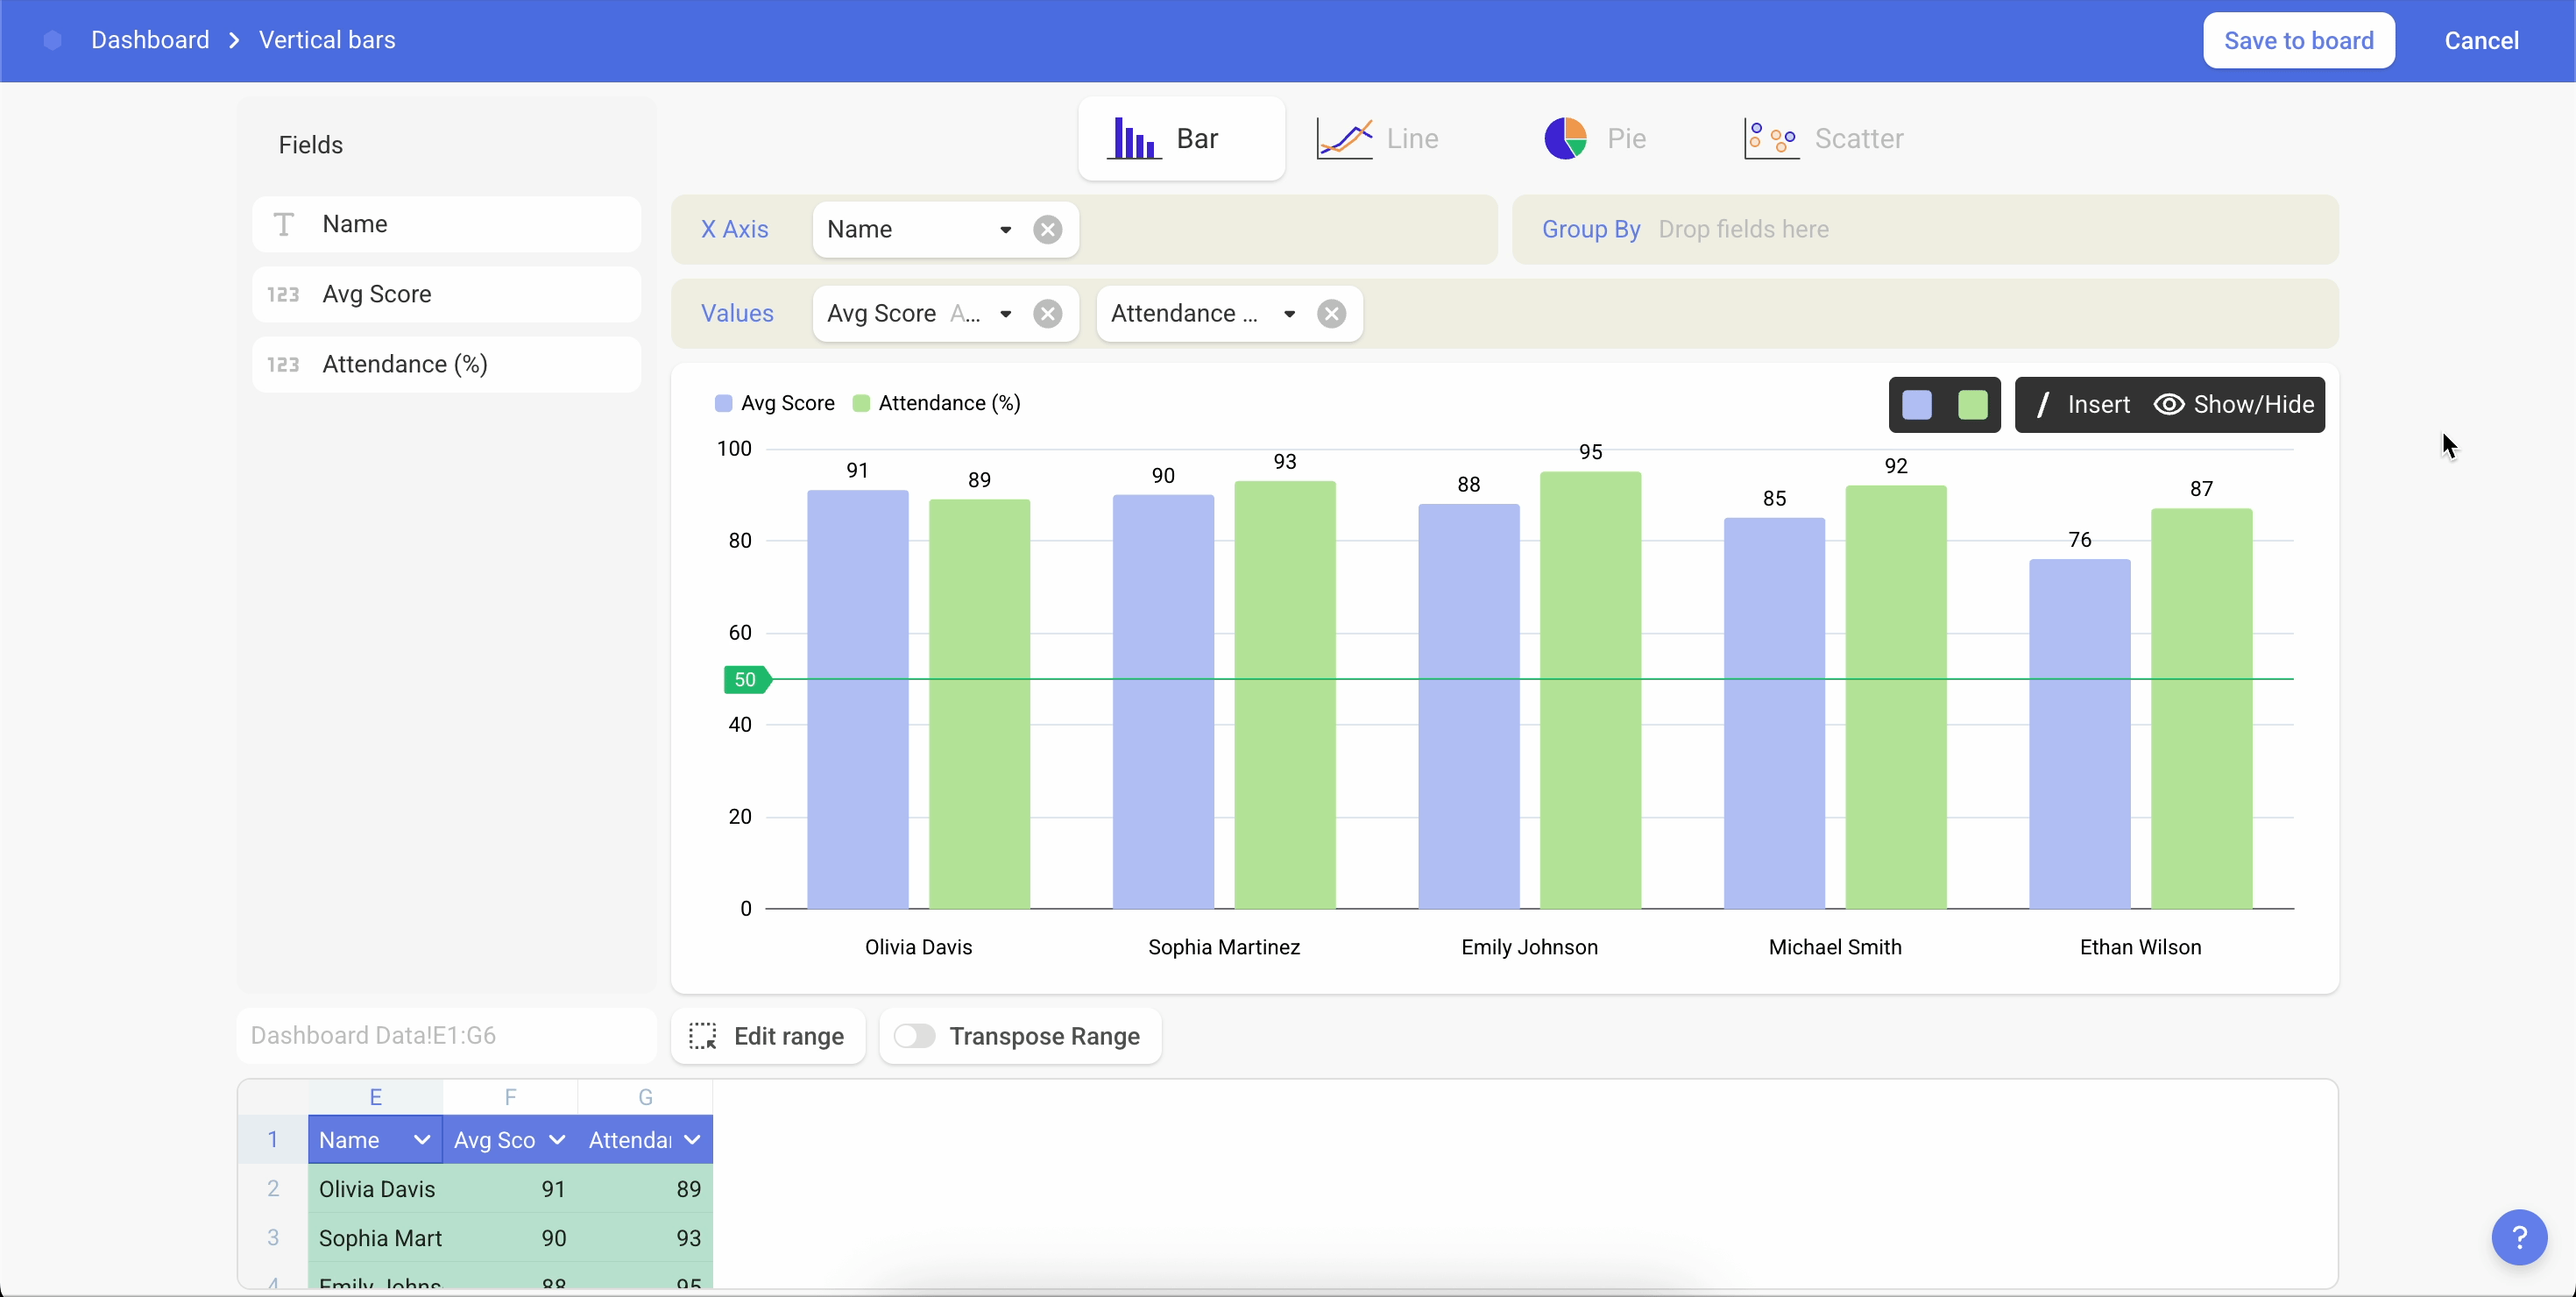The image size is (2576, 1297).
Task: Remove Attendance from Values
Action: (x=1331, y=314)
